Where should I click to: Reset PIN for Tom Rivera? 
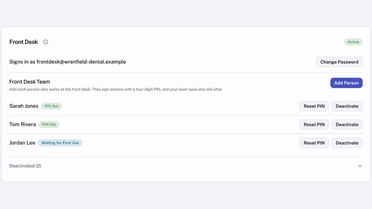pos(314,124)
